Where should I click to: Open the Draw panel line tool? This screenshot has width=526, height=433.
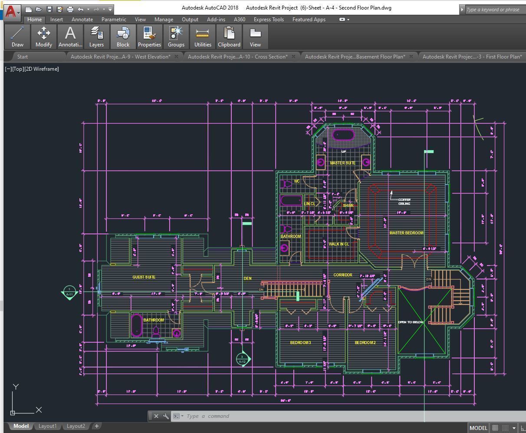17,36
